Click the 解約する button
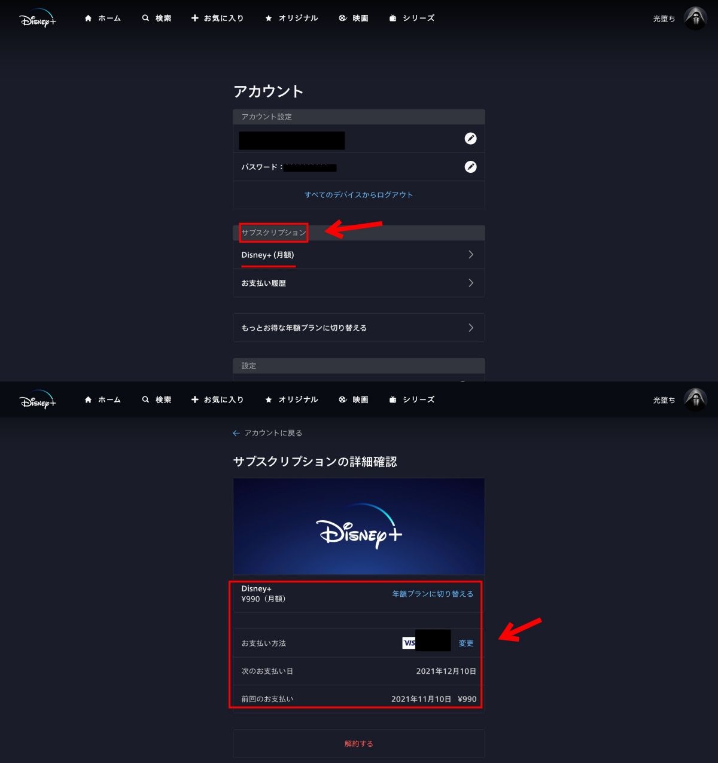718x763 pixels. click(x=359, y=744)
